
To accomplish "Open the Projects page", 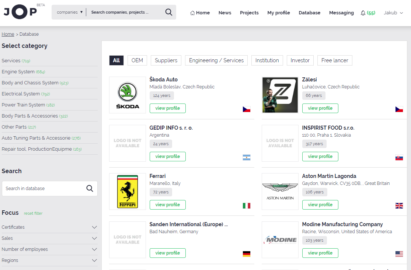I will pos(249,13).
